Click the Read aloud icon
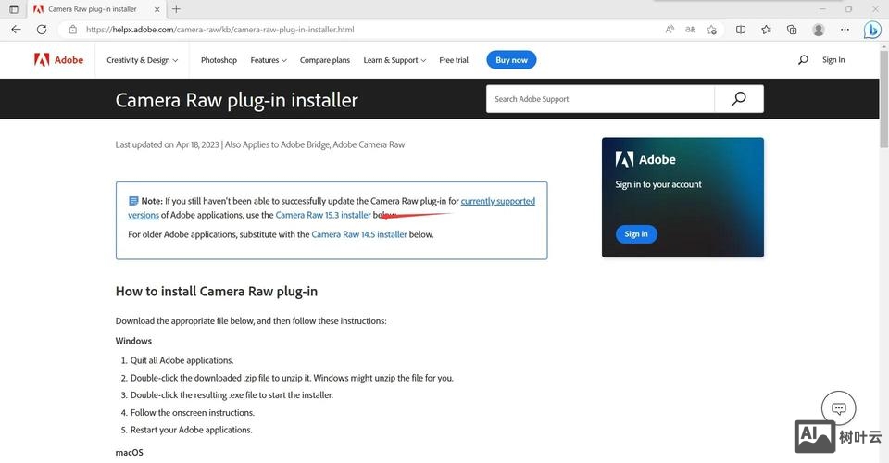This screenshot has height=463, width=889. click(x=670, y=30)
